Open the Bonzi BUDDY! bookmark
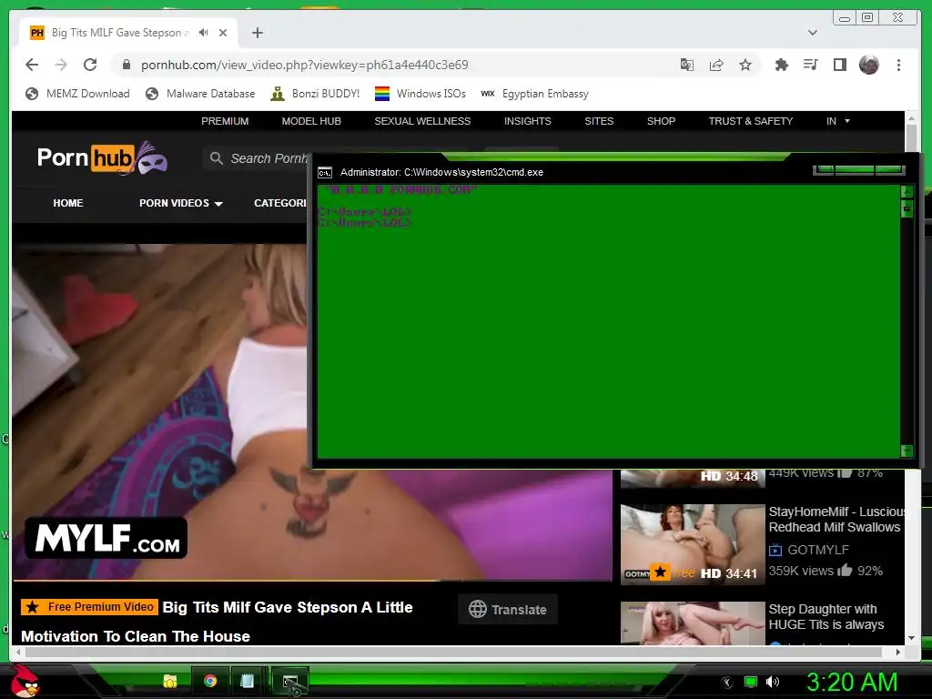 (315, 94)
